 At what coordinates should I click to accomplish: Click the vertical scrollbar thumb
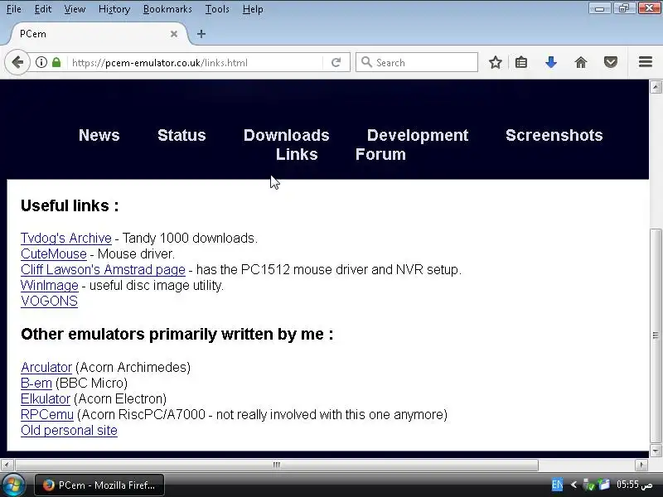tap(656, 335)
